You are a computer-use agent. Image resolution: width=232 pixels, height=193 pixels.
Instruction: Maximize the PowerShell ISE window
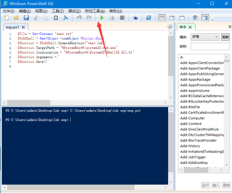coord(212,3)
